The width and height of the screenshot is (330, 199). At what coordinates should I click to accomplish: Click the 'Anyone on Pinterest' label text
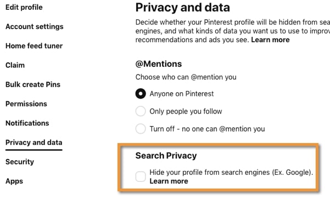[x=182, y=94]
